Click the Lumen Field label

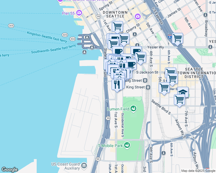[x=118, y=109]
